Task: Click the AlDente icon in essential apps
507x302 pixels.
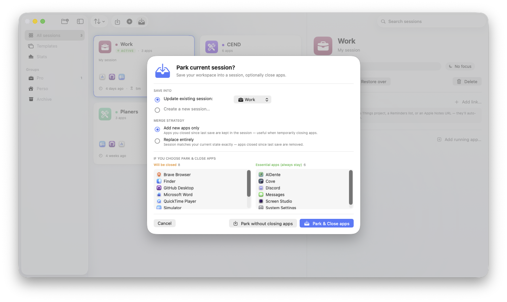Action: pyautogui.click(x=261, y=175)
